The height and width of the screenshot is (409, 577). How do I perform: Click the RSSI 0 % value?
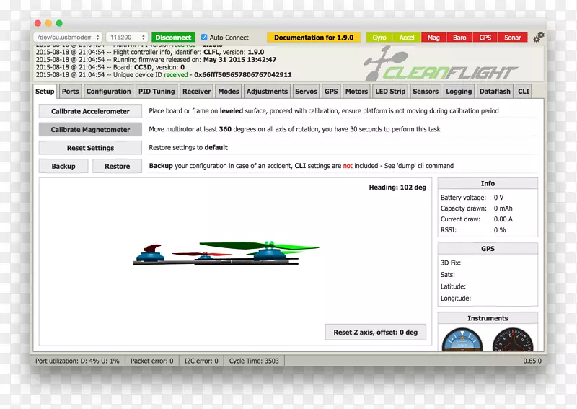[500, 229]
